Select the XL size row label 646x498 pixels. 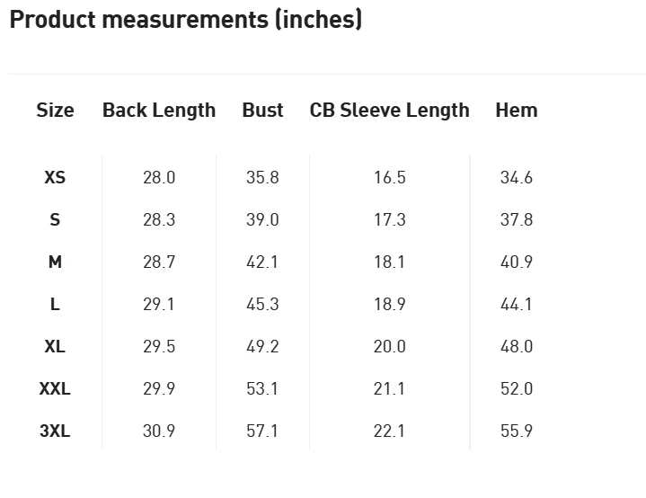click(x=55, y=346)
